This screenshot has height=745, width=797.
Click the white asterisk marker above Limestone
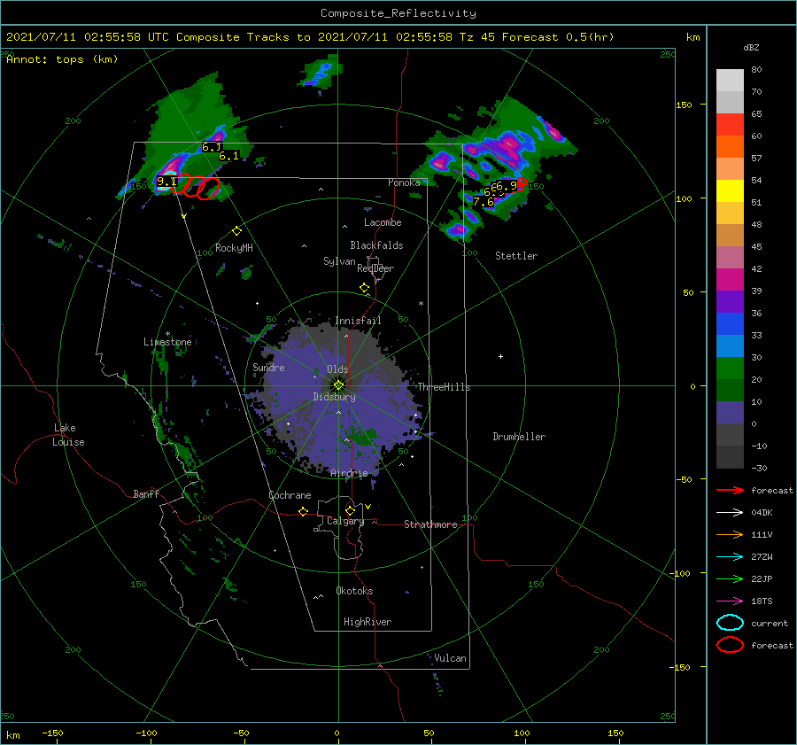coord(167,334)
